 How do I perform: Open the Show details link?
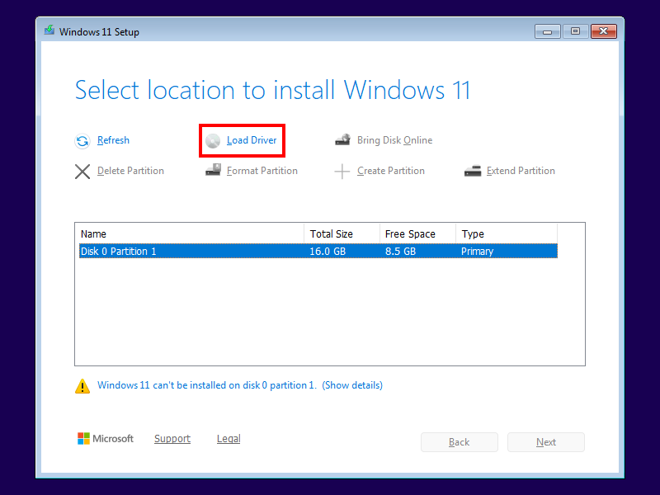click(x=352, y=385)
